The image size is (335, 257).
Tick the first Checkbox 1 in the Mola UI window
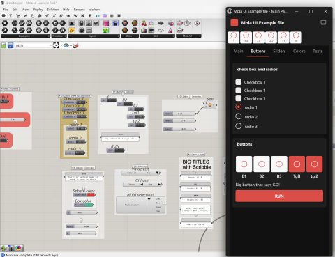coord(238,82)
